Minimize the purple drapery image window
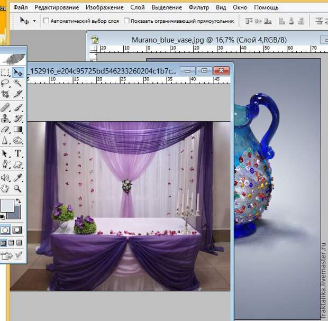328x321 pixels. (x=188, y=71)
